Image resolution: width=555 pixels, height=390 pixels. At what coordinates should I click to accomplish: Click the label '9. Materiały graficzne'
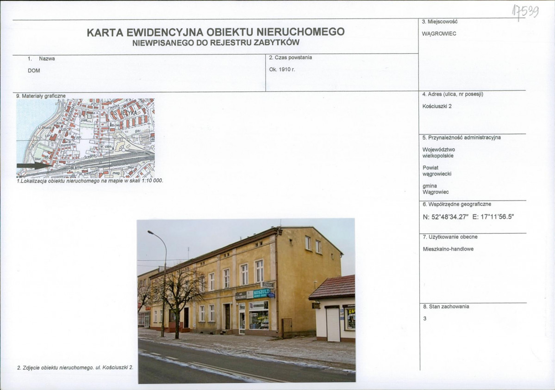point(41,96)
